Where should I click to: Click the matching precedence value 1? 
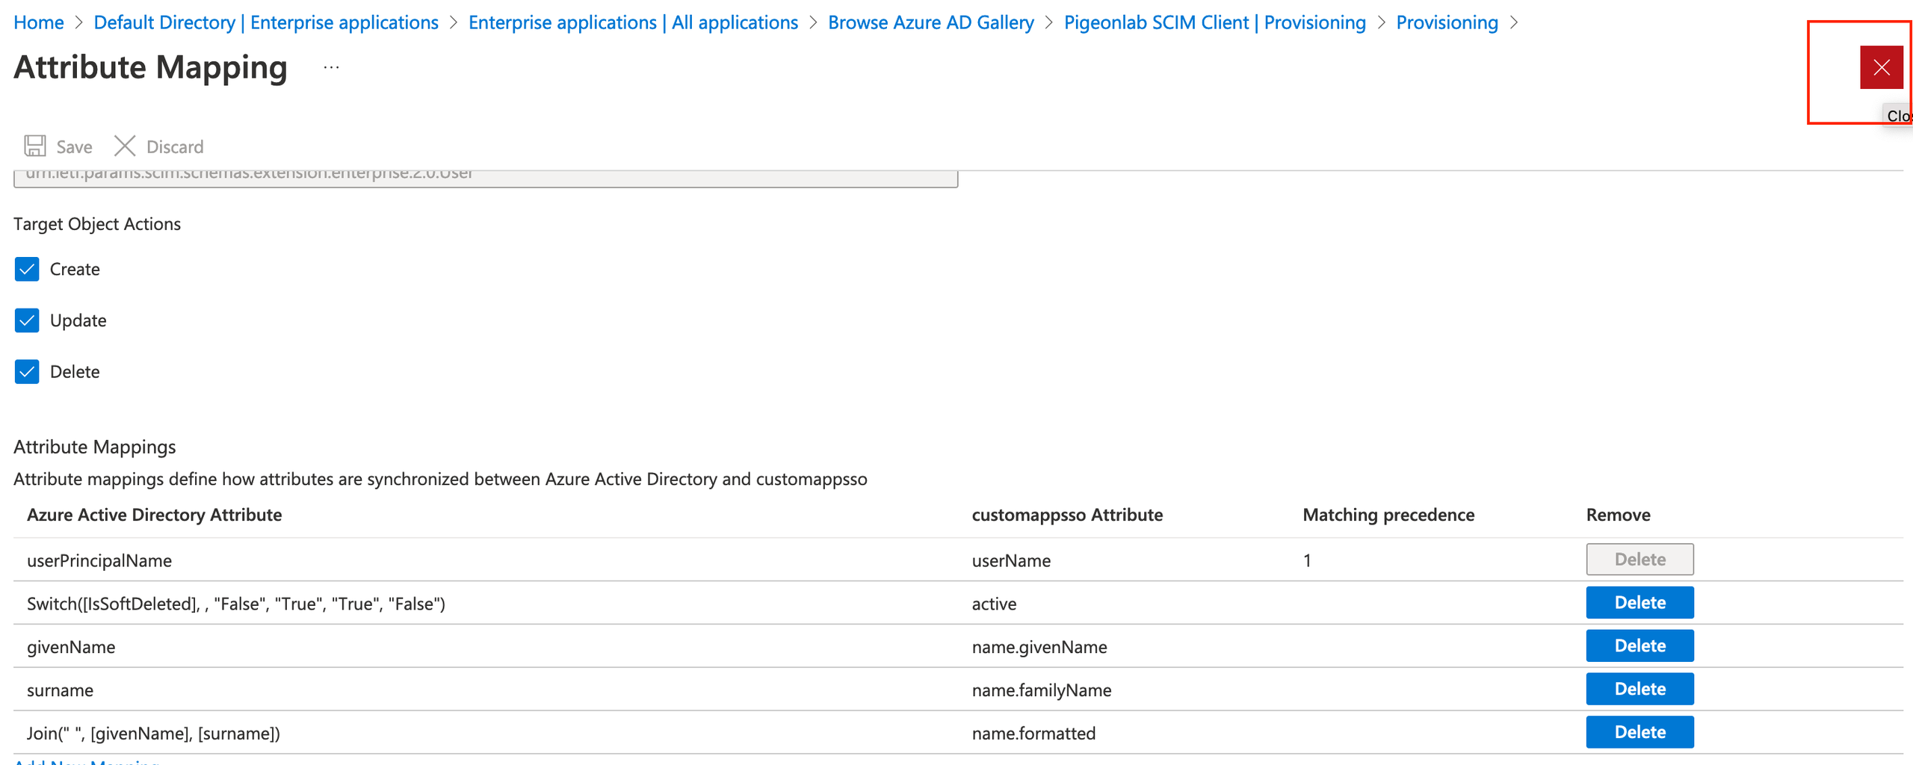1307,560
